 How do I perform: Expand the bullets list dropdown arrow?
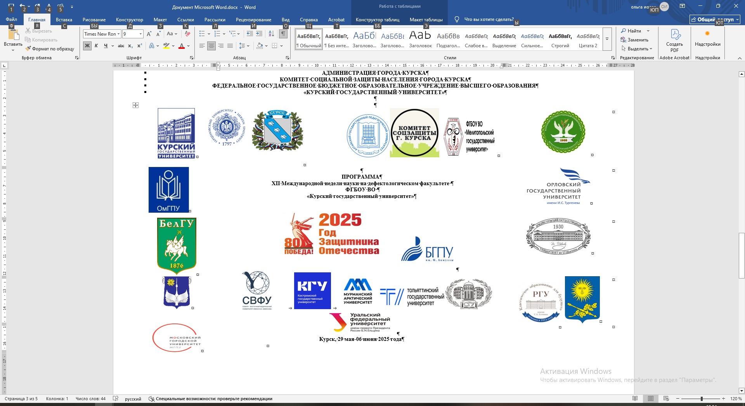[209, 34]
